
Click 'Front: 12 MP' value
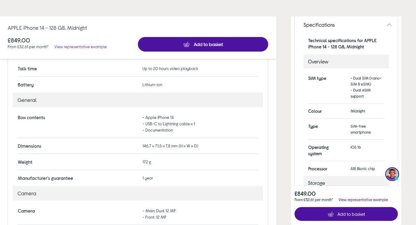154,217
